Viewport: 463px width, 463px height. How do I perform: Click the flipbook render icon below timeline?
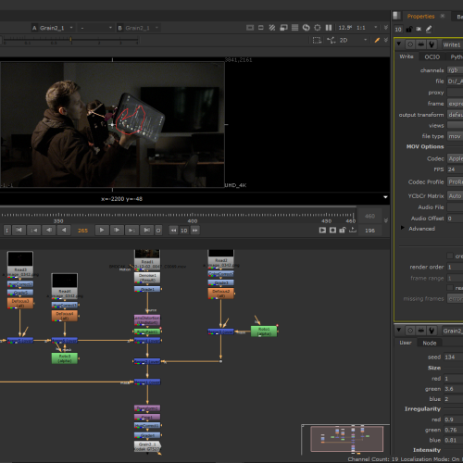[x=322, y=231]
